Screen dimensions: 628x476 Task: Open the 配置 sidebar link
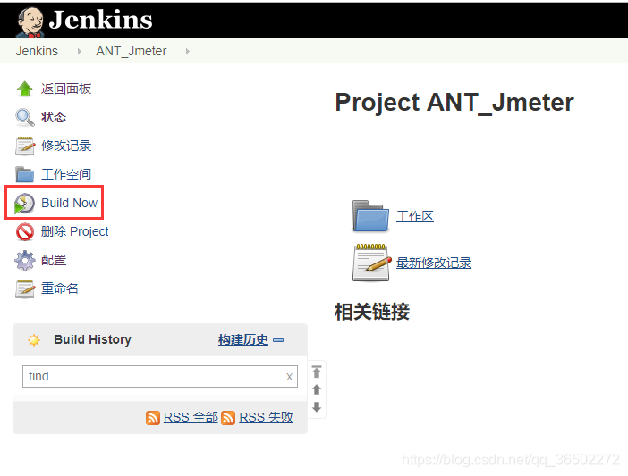pos(54,260)
